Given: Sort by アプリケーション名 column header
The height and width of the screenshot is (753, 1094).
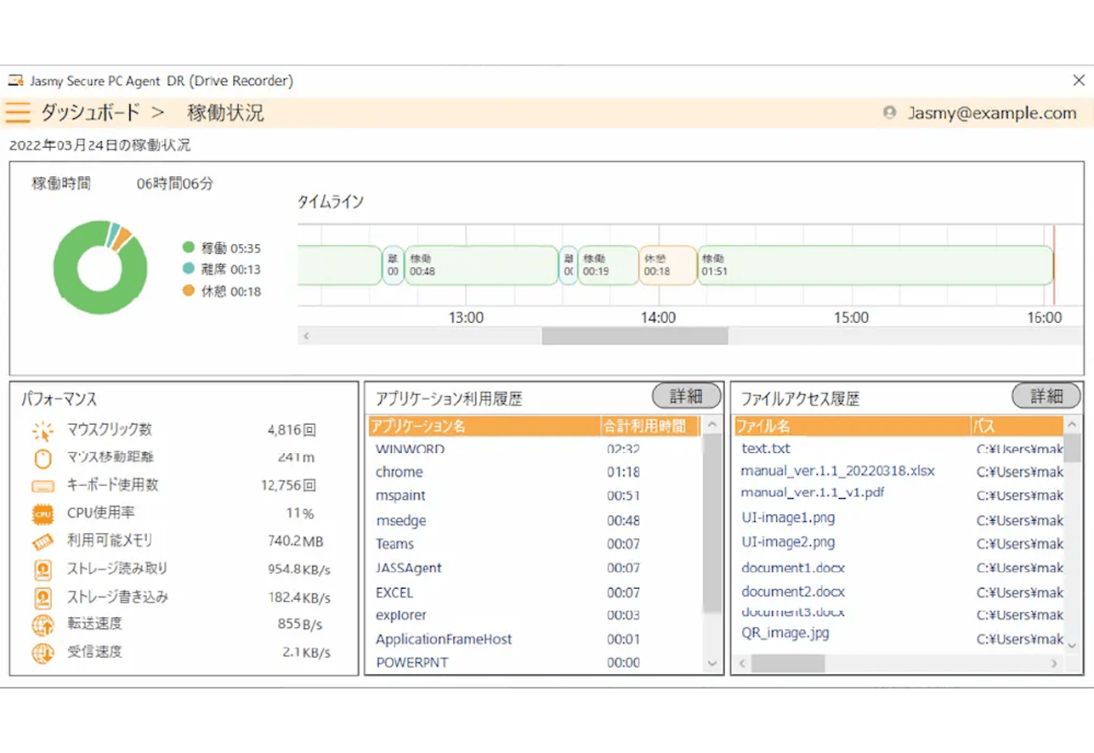Looking at the screenshot, I should pos(485,426).
